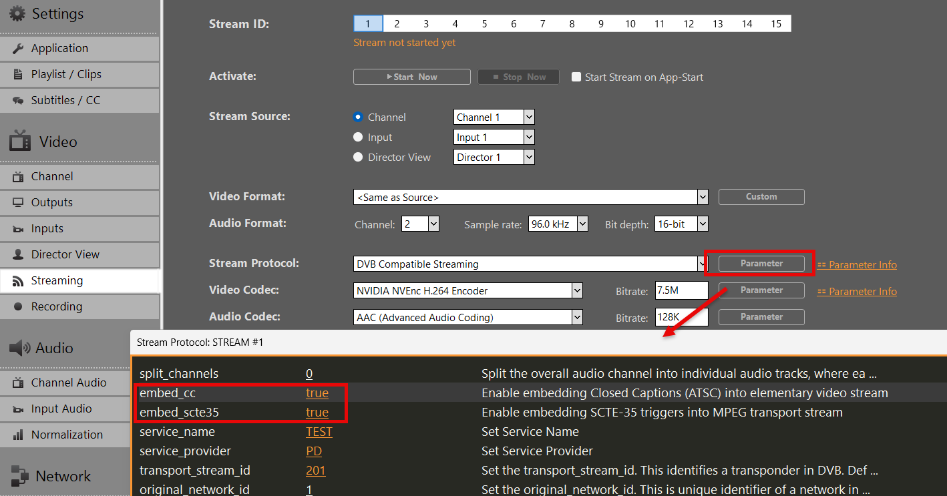The width and height of the screenshot is (947, 496).
Task: Click the person icon for Director View
Action: (18, 255)
